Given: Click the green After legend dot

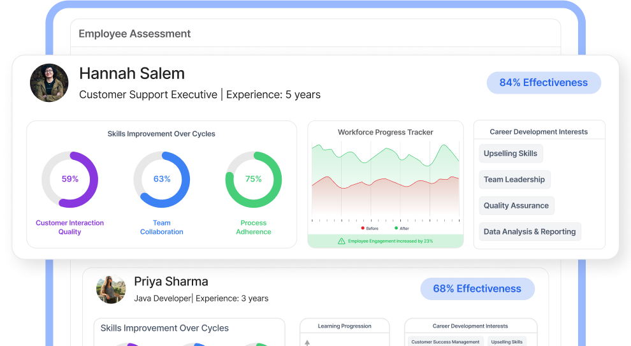Looking at the screenshot, I should (x=396, y=228).
